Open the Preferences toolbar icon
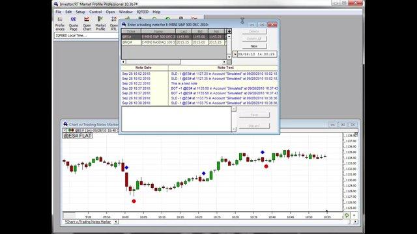The height and width of the screenshot is (234, 417). click(60, 23)
